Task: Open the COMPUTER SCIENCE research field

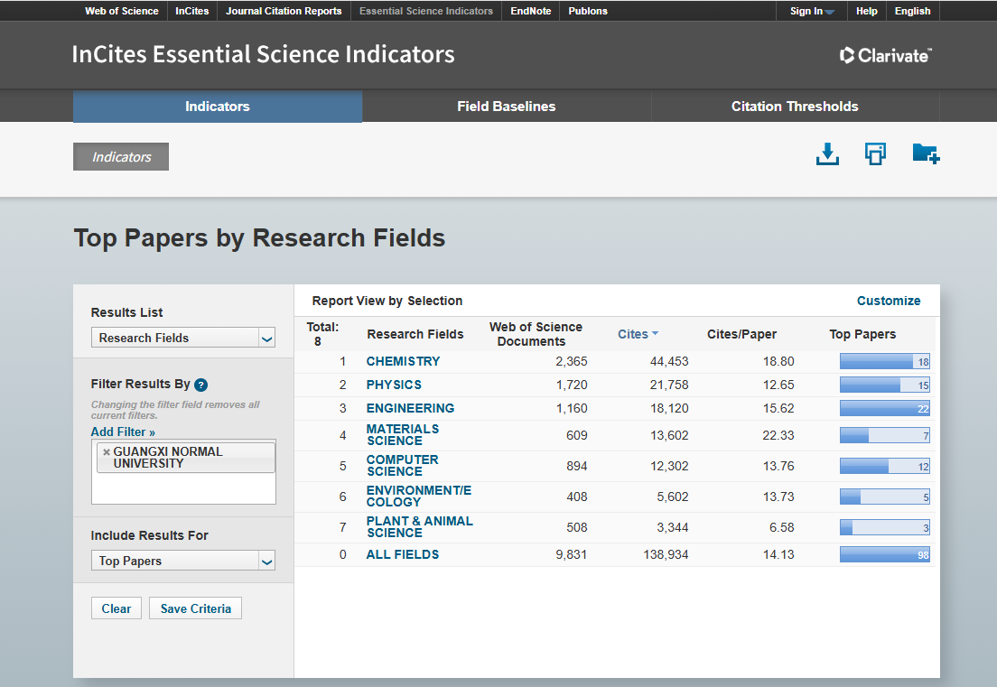Action: [x=402, y=465]
